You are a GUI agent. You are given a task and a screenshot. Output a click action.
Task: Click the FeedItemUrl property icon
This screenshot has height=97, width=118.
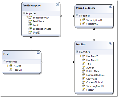tap(83, 60)
